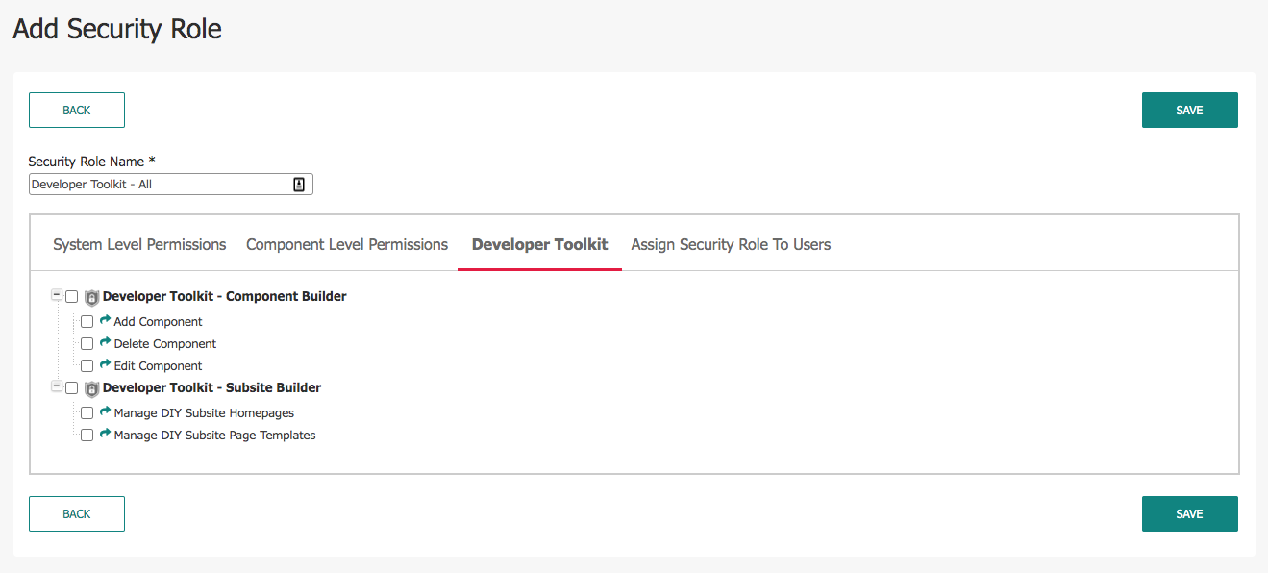Collapse the Component Builder tree node

coord(57,296)
